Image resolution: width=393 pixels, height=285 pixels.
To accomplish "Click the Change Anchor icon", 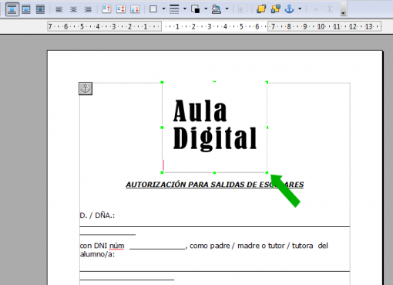I will point(290,9).
